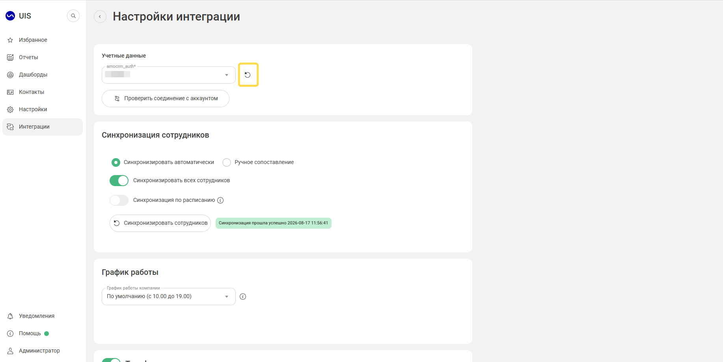Open the График работы компании dropdown
Image resolution: width=723 pixels, height=362 pixels.
[169, 297]
